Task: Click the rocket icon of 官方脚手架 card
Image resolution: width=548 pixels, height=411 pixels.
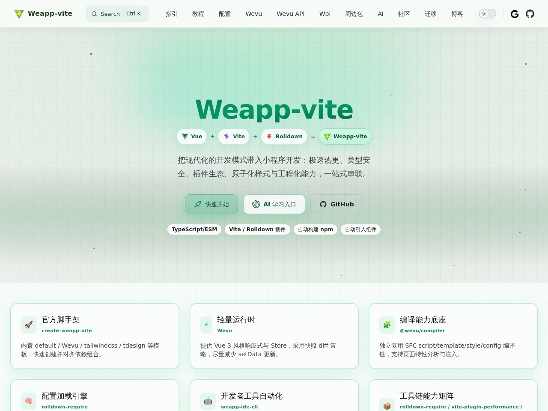Action: point(29,325)
